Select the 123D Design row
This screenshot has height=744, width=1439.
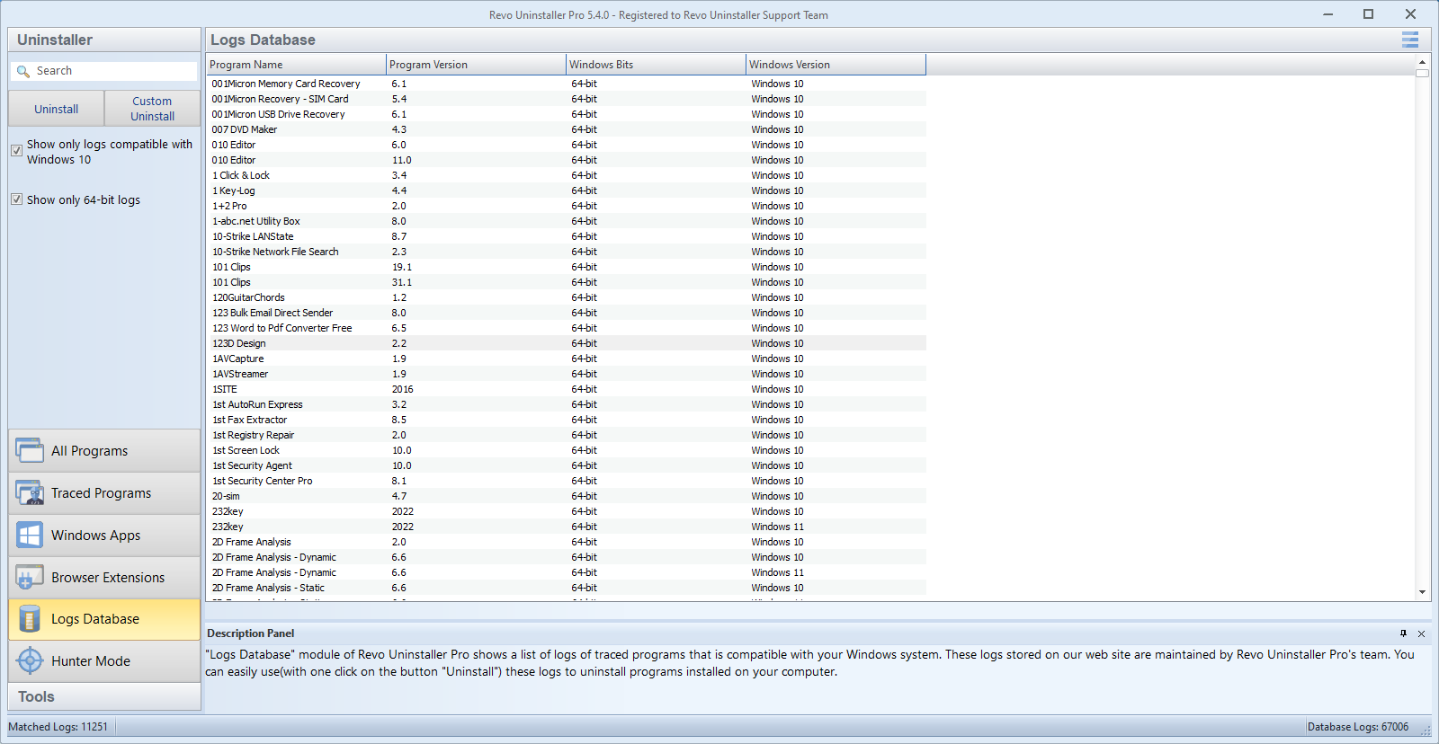tap(239, 343)
